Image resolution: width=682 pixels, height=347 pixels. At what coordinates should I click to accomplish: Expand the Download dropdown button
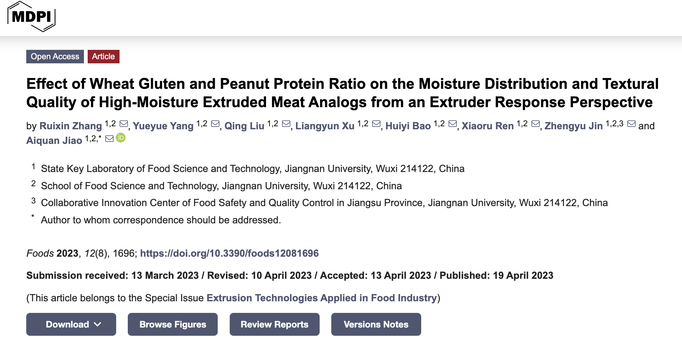click(71, 325)
